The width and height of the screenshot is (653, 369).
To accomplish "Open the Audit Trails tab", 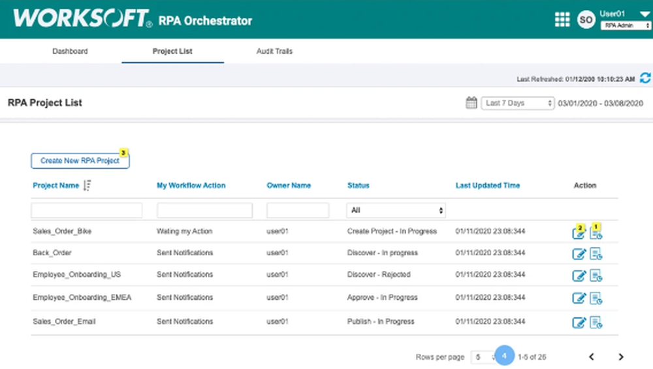I will click(274, 51).
